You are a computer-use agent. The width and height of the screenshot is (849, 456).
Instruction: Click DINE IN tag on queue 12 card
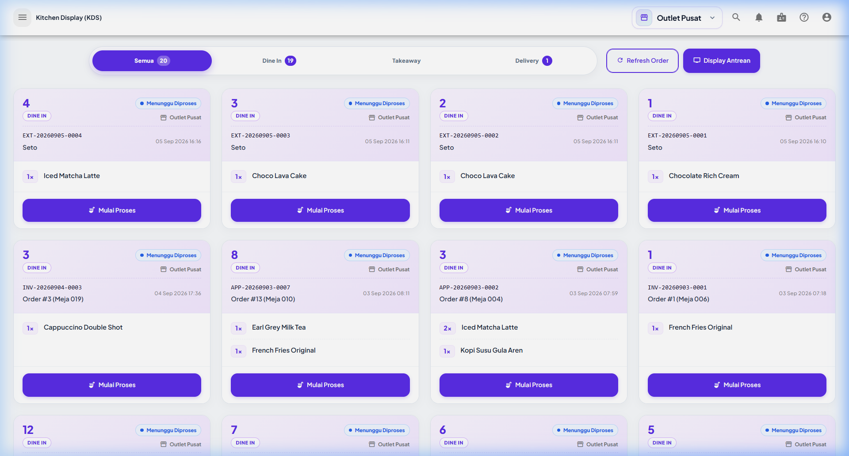click(37, 443)
